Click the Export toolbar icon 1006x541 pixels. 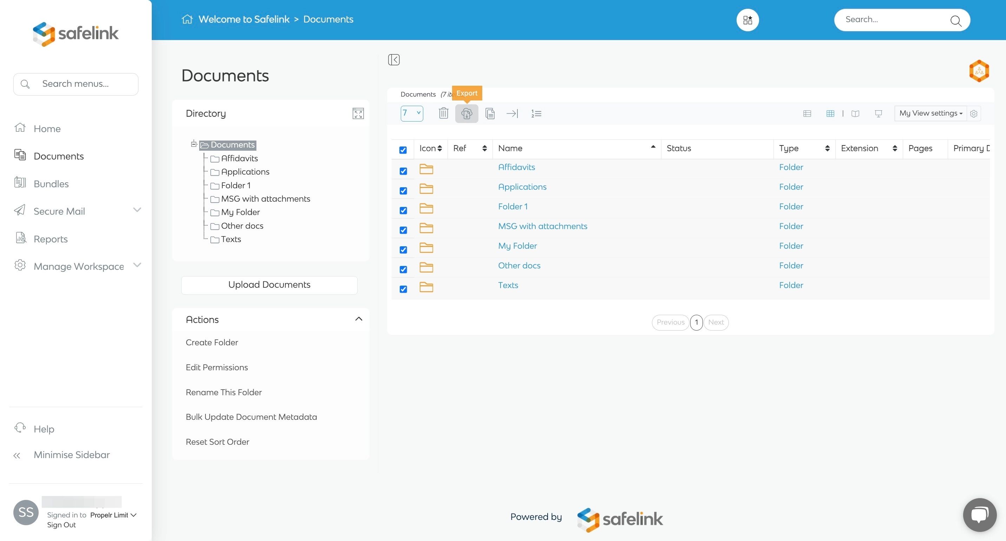click(466, 114)
